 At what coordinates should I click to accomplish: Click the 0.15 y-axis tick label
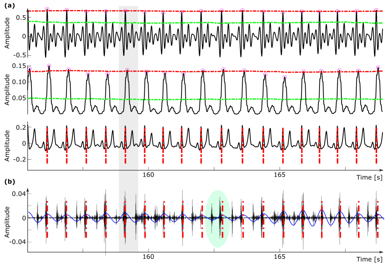(x=19, y=66)
